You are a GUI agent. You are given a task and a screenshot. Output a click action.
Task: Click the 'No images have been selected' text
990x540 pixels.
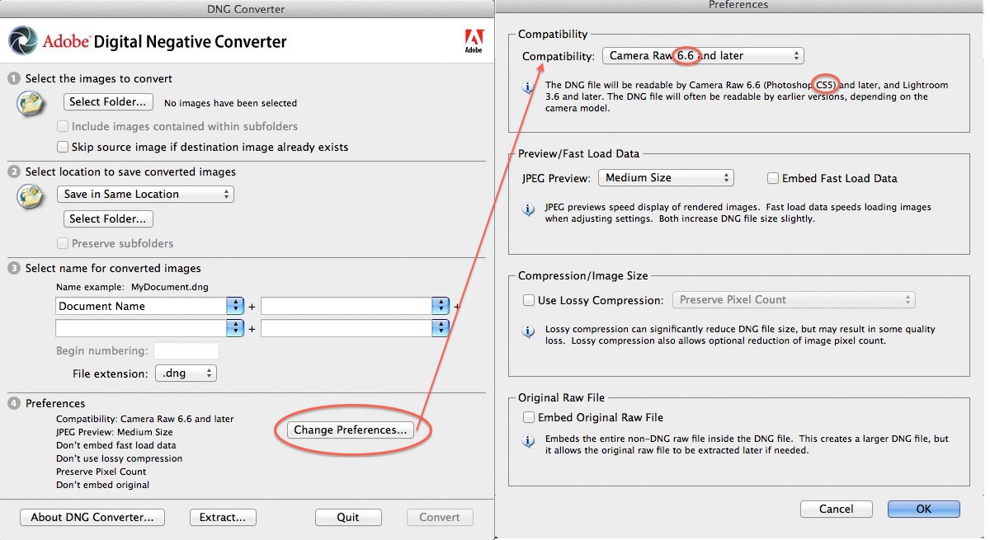(x=231, y=104)
